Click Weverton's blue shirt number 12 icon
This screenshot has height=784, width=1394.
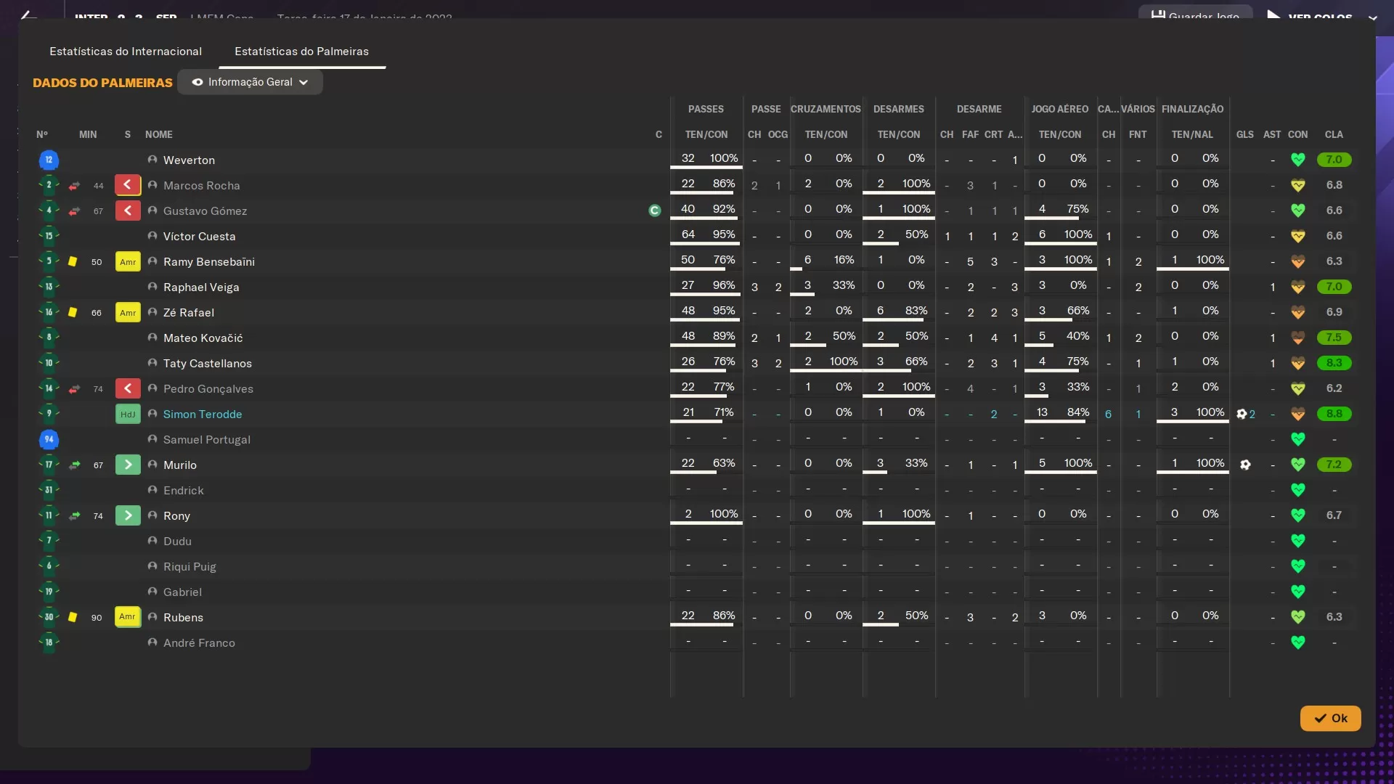[x=49, y=160]
